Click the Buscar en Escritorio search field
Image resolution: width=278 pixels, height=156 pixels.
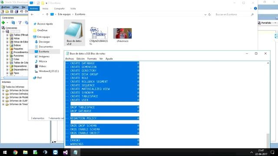235,14
